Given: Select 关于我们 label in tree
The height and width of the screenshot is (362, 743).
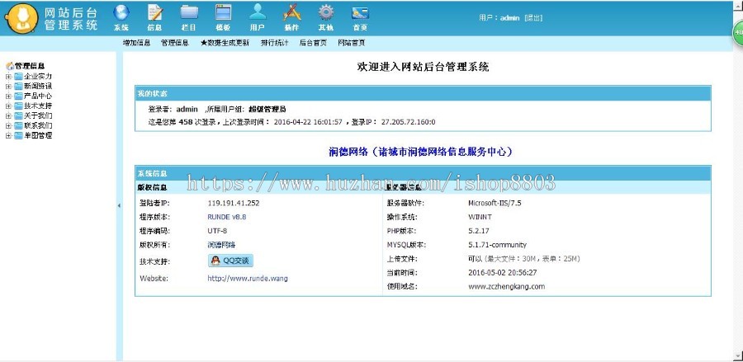Looking at the screenshot, I should click(38, 116).
